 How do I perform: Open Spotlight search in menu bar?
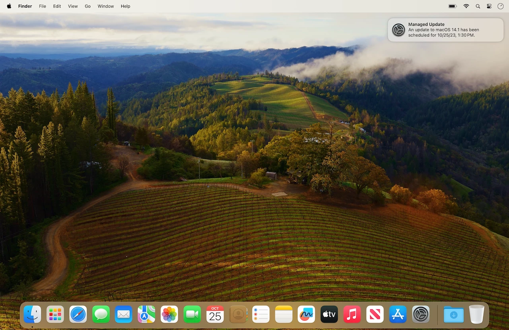(x=478, y=6)
